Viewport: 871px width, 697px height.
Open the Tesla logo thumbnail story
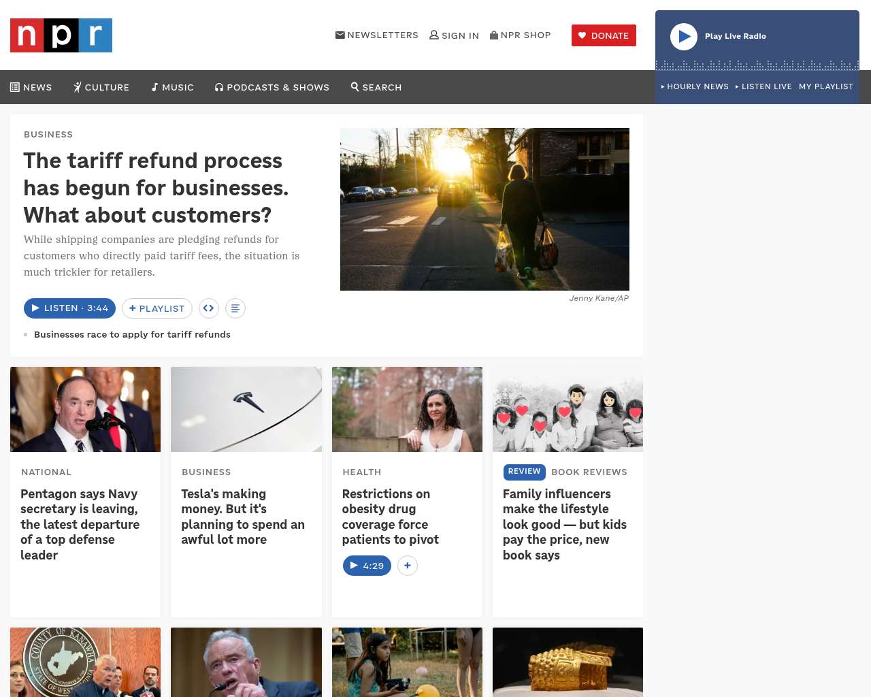tap(246, 409)
